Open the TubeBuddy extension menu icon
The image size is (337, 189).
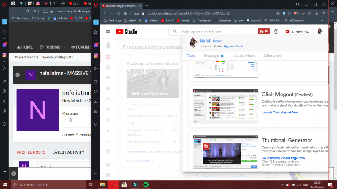[x=264, y=31]
